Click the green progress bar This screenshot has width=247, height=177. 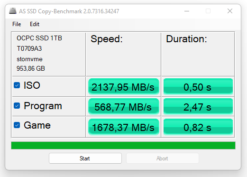point(123,145)
